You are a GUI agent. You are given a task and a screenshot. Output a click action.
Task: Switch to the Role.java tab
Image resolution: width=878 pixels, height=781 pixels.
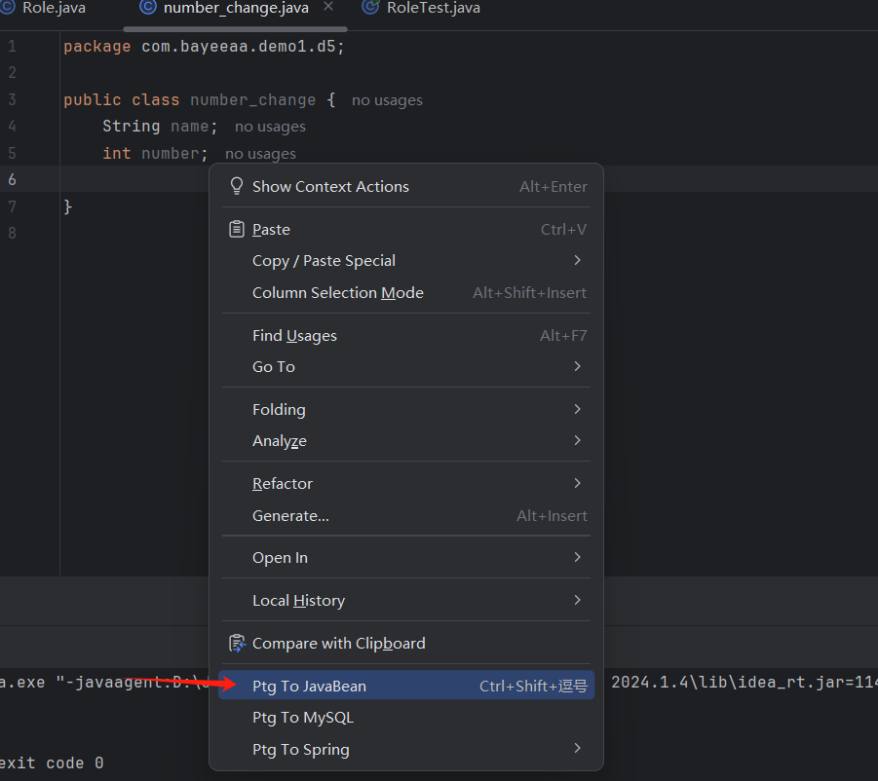click(53, 8)
